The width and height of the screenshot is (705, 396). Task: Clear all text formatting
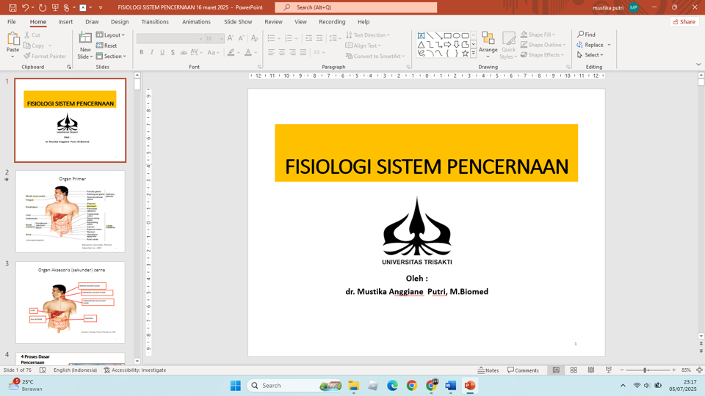coord(255,39)
